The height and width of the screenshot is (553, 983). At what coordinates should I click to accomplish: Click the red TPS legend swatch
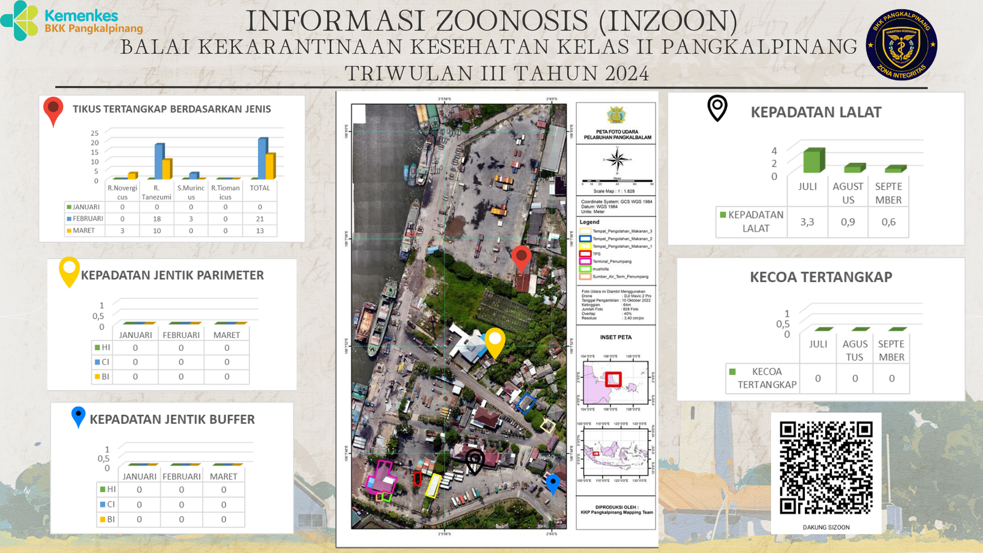point(585,254)
